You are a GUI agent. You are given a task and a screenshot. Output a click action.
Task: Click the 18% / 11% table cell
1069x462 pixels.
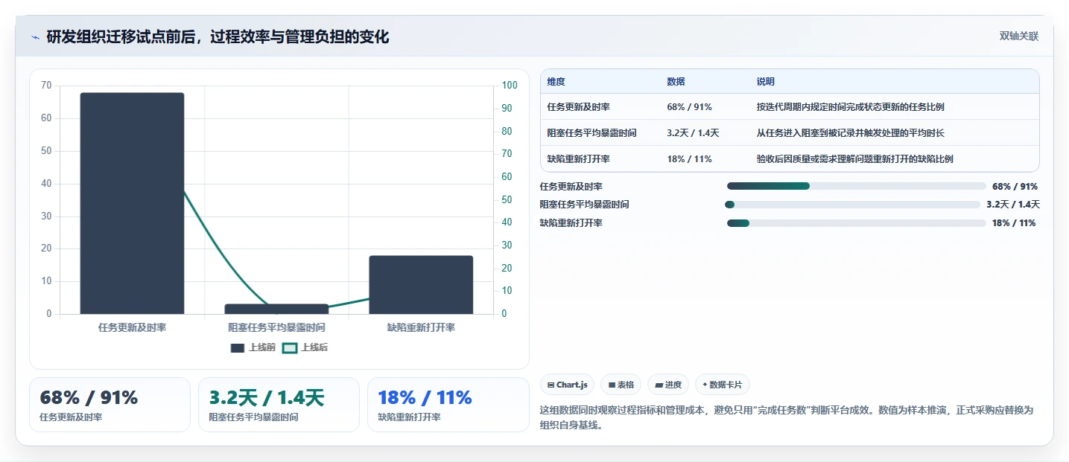point(689,159)
